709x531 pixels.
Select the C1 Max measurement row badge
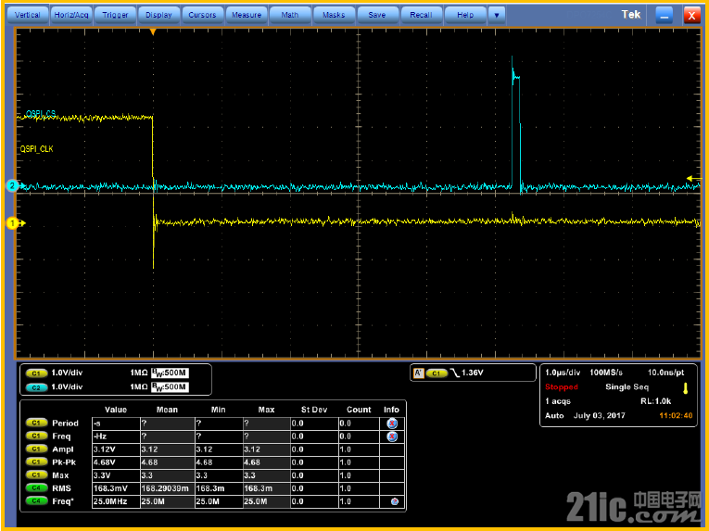[x=37, y=475]
